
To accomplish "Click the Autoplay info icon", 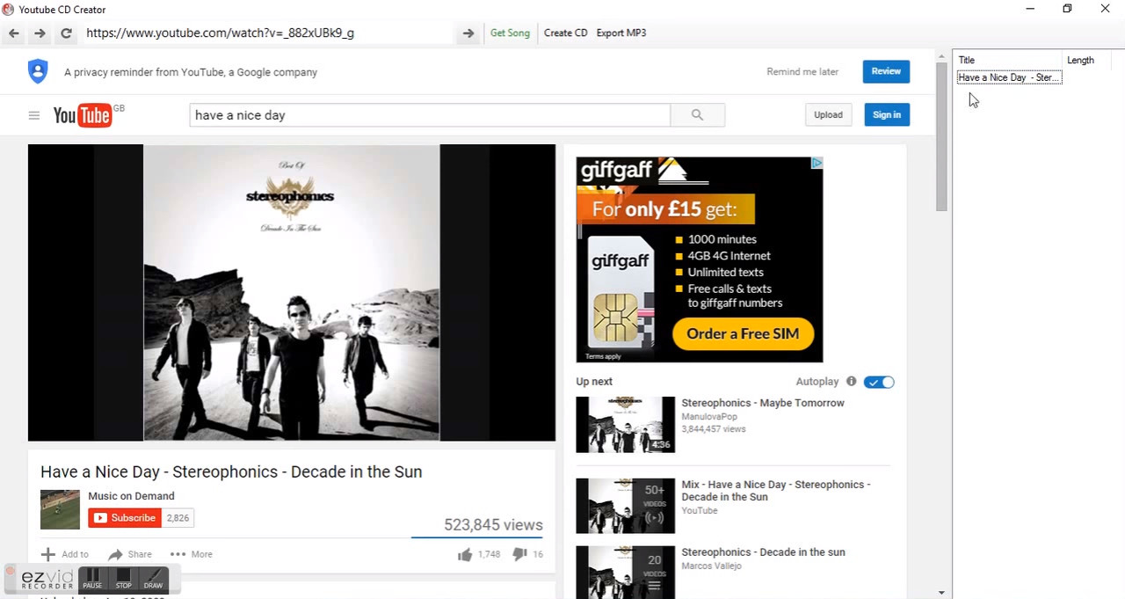I will pos(851,382).
